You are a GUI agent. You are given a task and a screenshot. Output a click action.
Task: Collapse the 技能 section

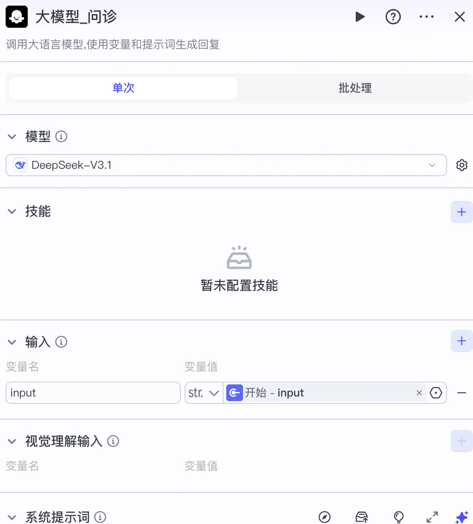(12, 211)
